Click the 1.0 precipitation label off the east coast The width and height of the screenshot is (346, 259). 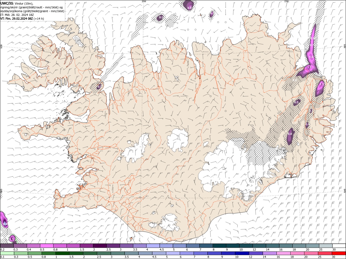311,57
